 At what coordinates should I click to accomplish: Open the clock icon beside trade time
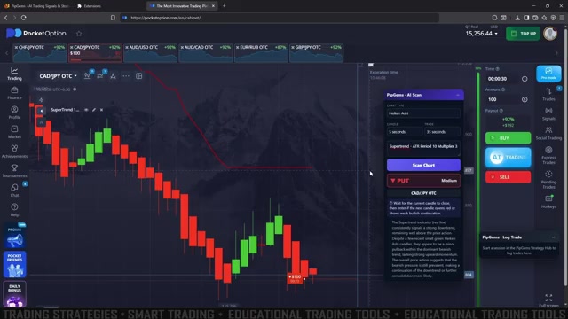pos(525,79)
